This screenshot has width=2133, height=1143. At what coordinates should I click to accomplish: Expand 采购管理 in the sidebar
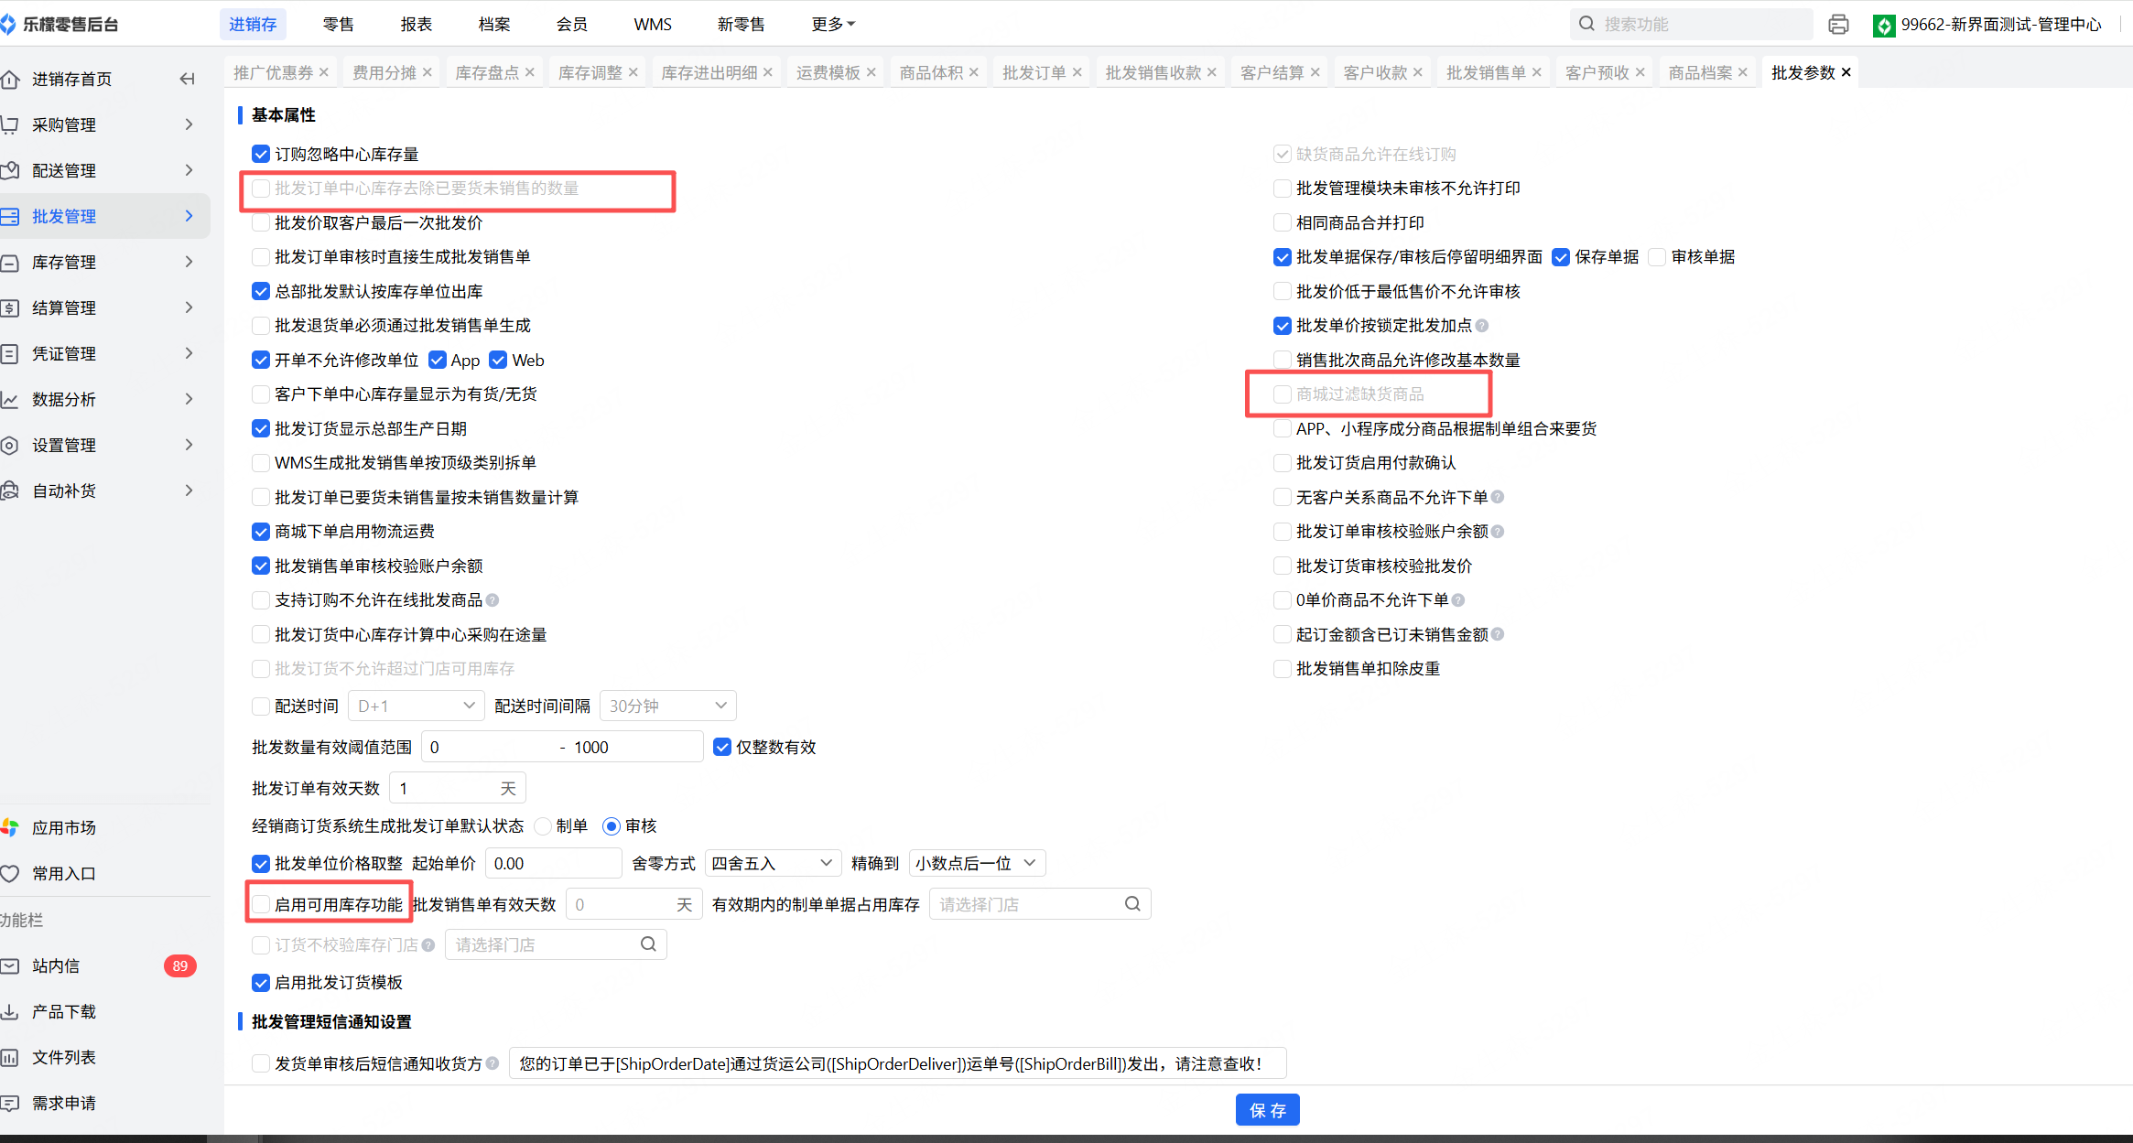coord(64,124)
